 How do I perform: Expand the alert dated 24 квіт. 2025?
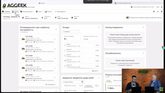tap(55, 49)
